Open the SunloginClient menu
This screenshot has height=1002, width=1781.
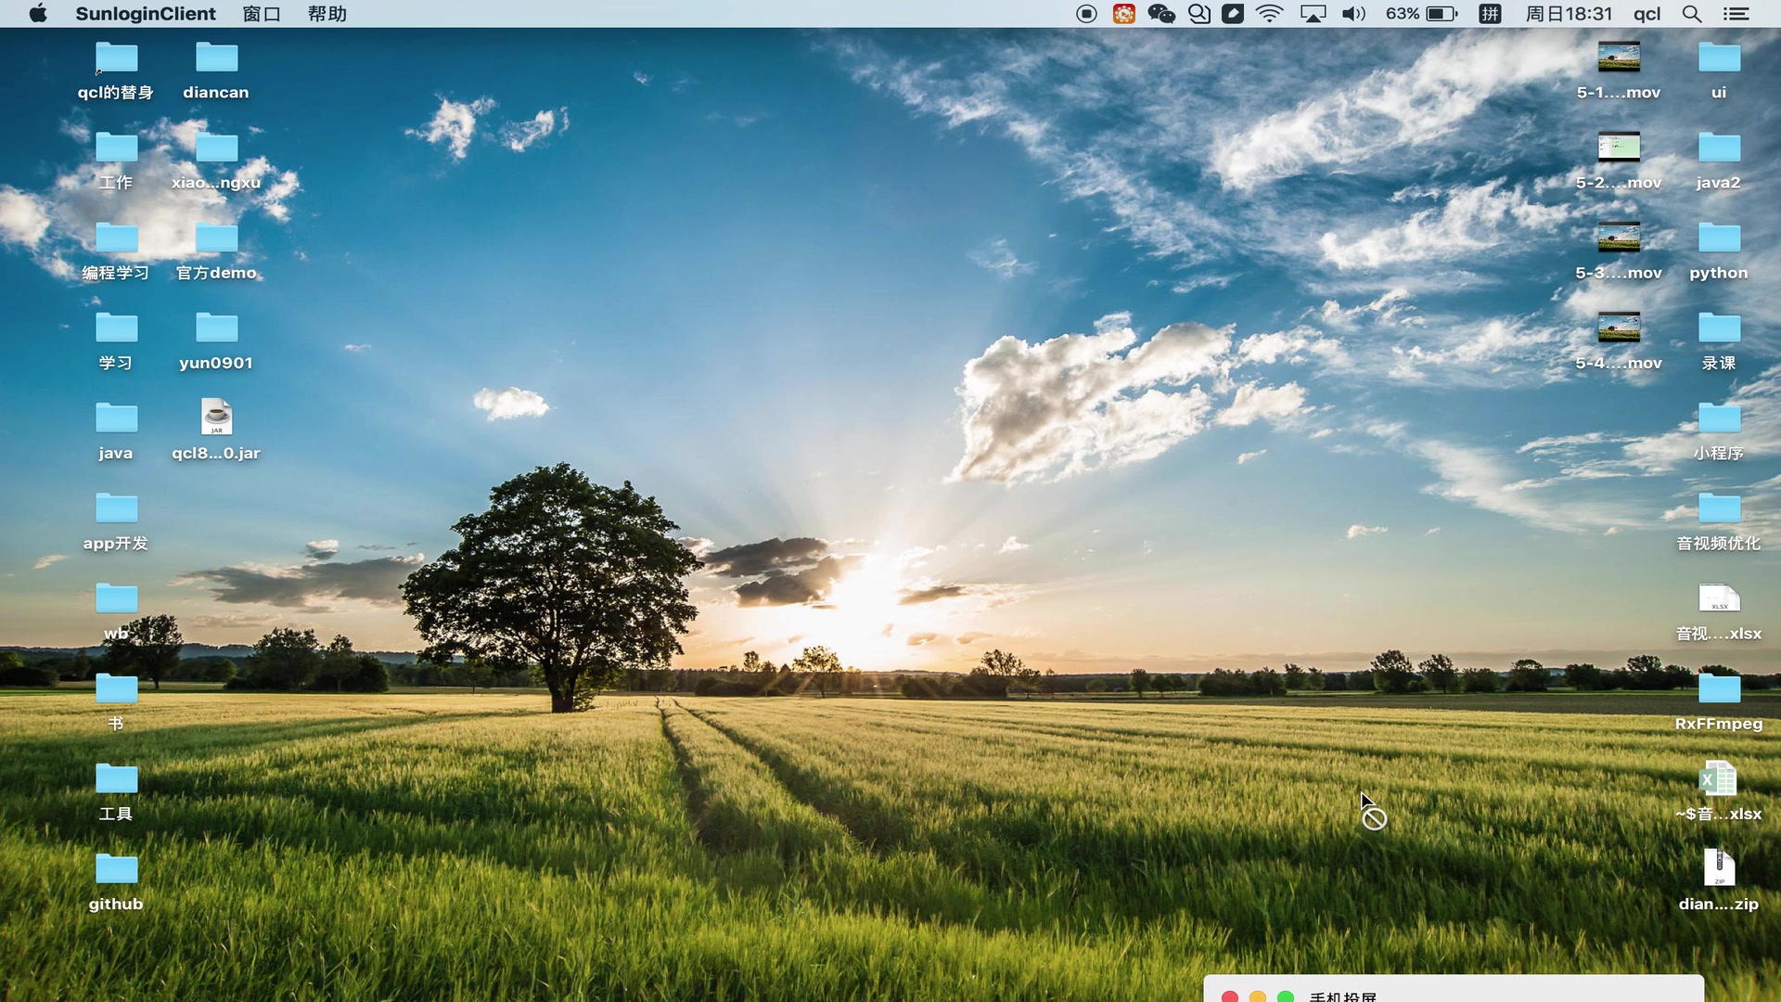click(x=146, y=14)
